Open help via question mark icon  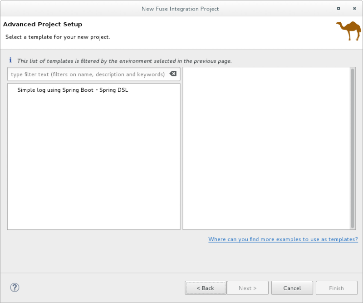(x=15, y=288)
